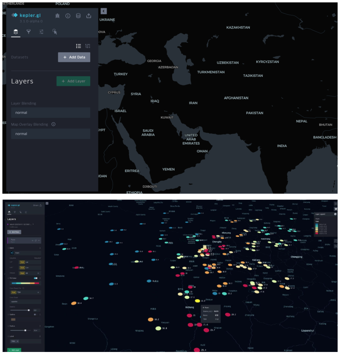Switch to the Filters funnel tab

tap(29, 32)
